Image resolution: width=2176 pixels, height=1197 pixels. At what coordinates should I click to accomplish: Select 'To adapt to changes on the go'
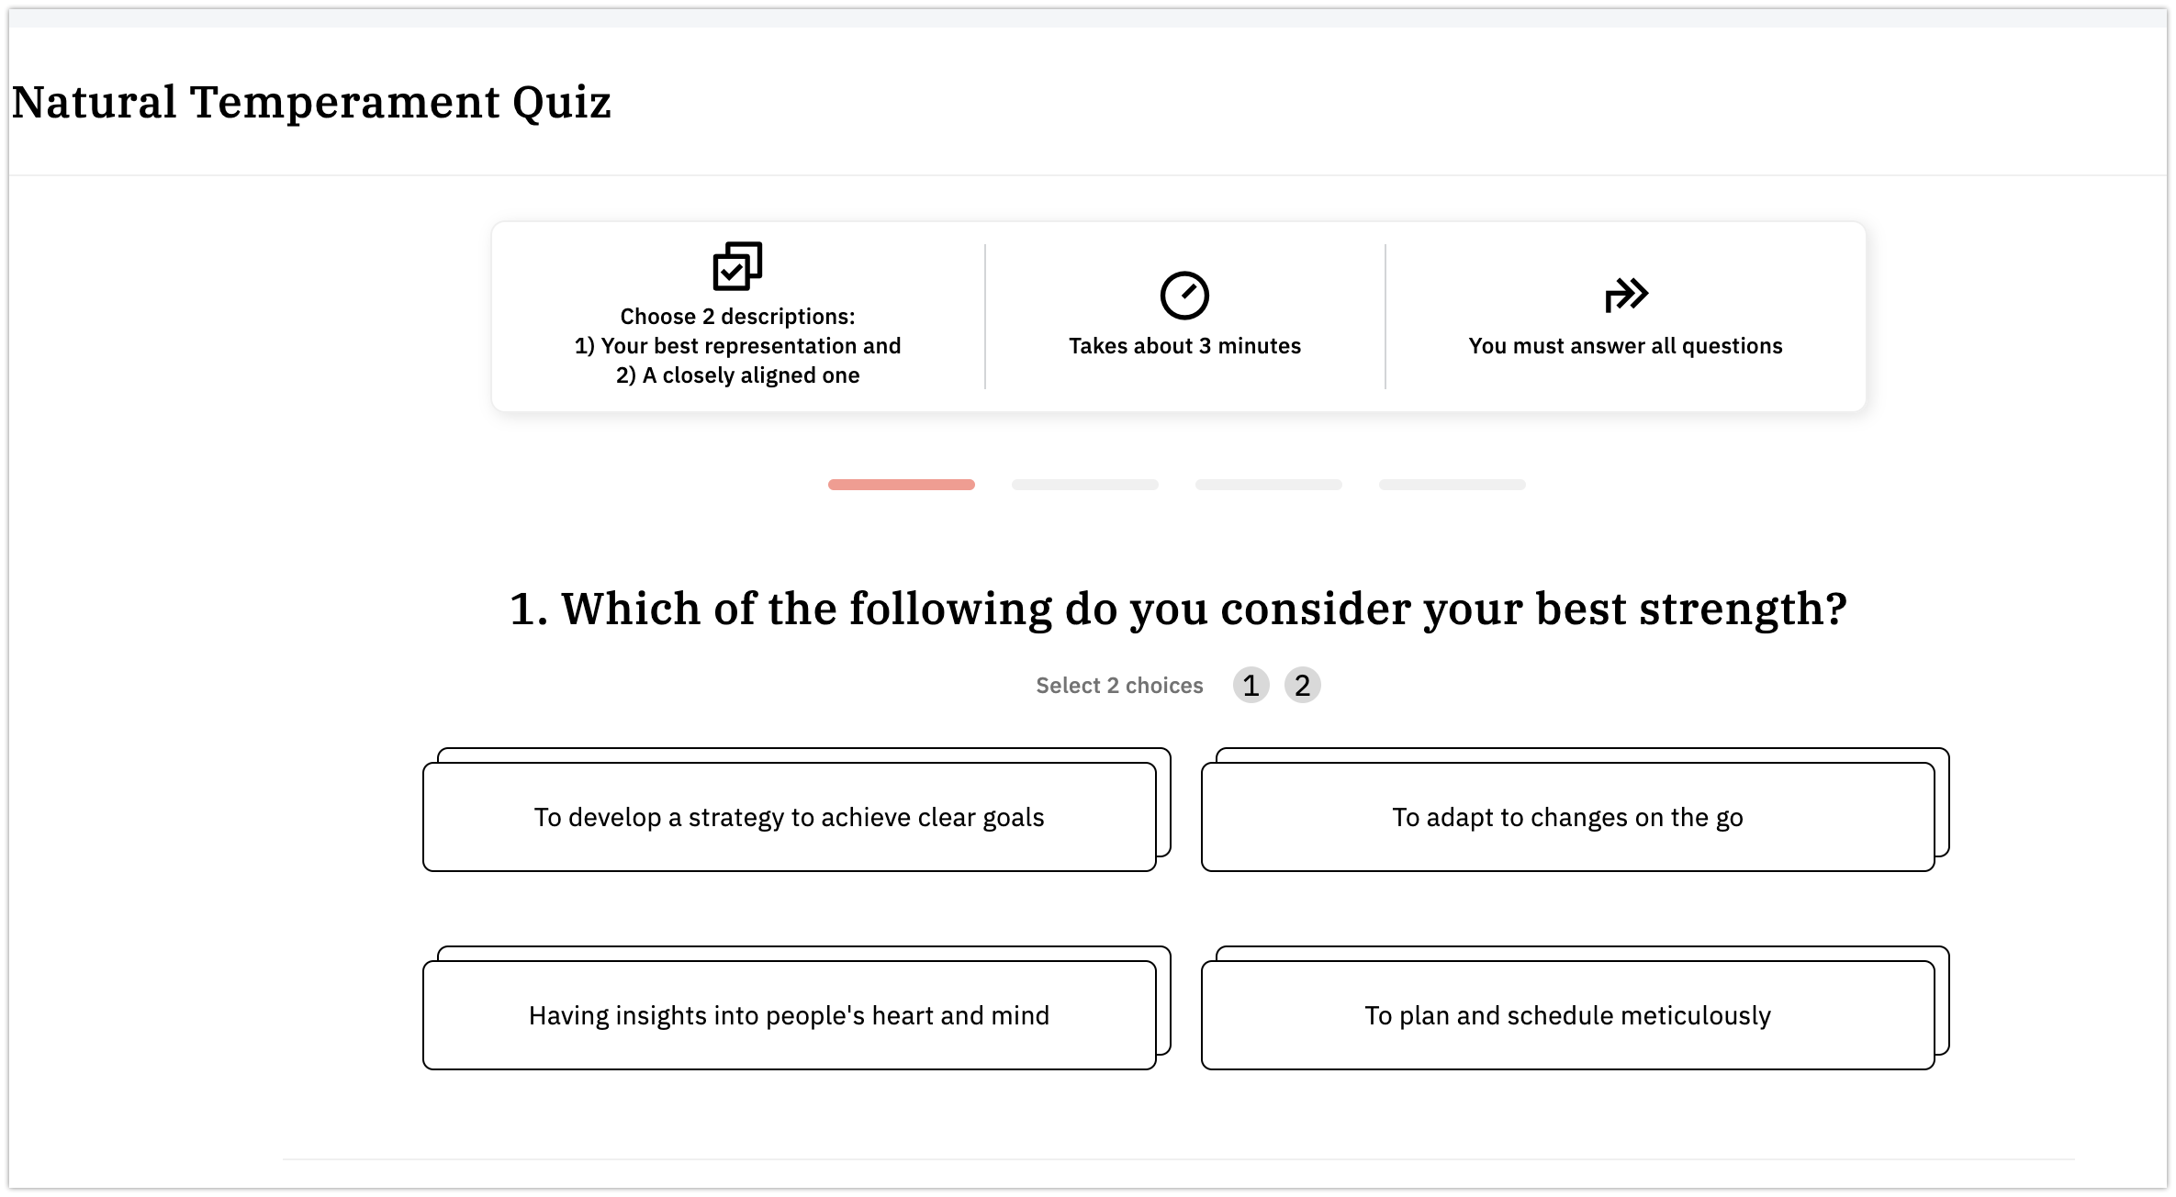click(x=1567, y=817)
